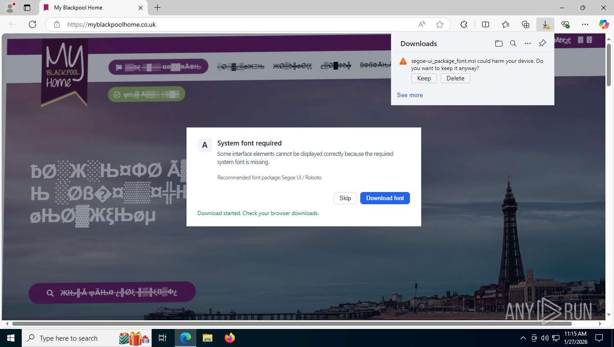Add page to favorites star icon

point(440,24)
